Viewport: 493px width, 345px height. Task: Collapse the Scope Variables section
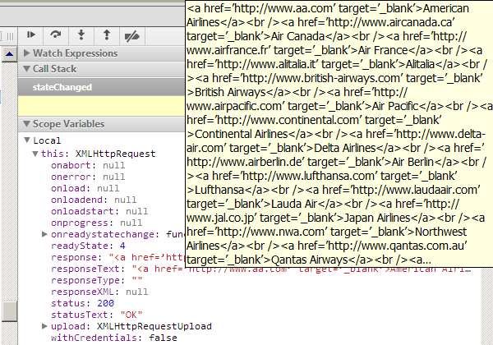click(27, 124)
